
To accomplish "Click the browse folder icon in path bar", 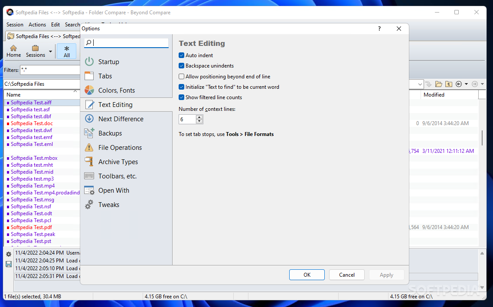I will point(439,84).
